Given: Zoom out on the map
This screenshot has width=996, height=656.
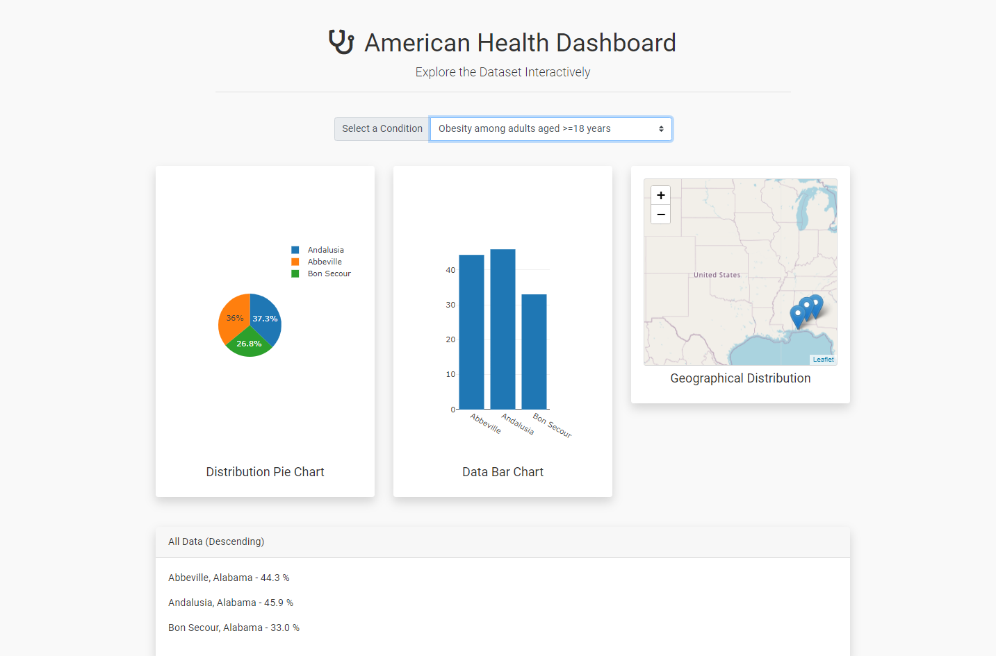Looking at the screenshot, I should tap(661, 215).
